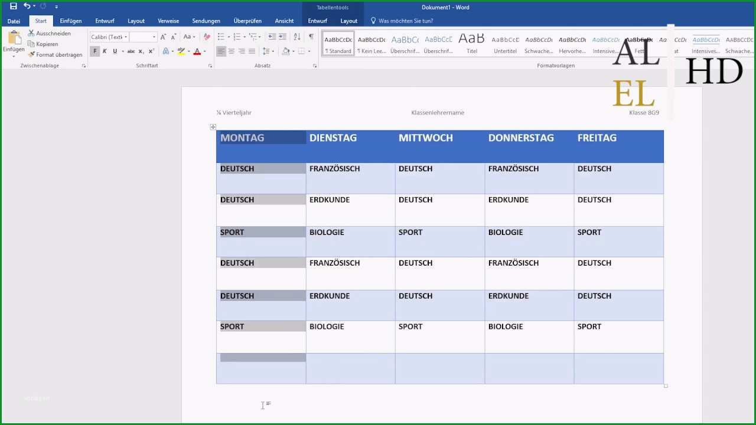Undo the last action
Screen dimensions: 756x425
click(x=27, y=6)
